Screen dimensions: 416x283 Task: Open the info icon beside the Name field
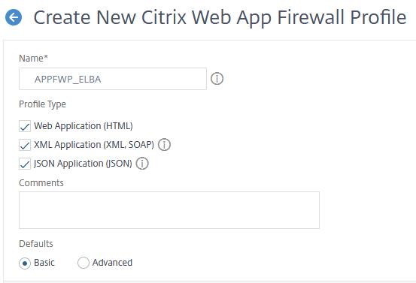pos(217,79)
